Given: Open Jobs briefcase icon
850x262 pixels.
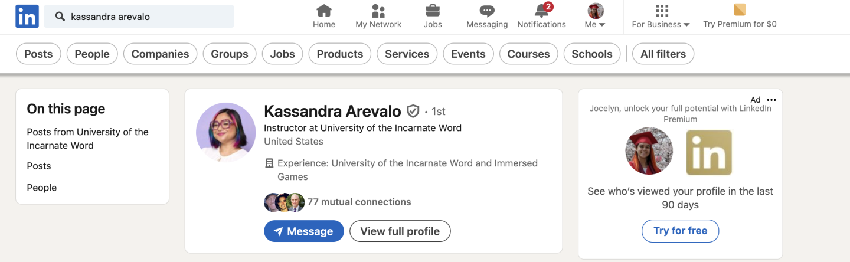Looking at the screenshot, I should click(433, 11).
